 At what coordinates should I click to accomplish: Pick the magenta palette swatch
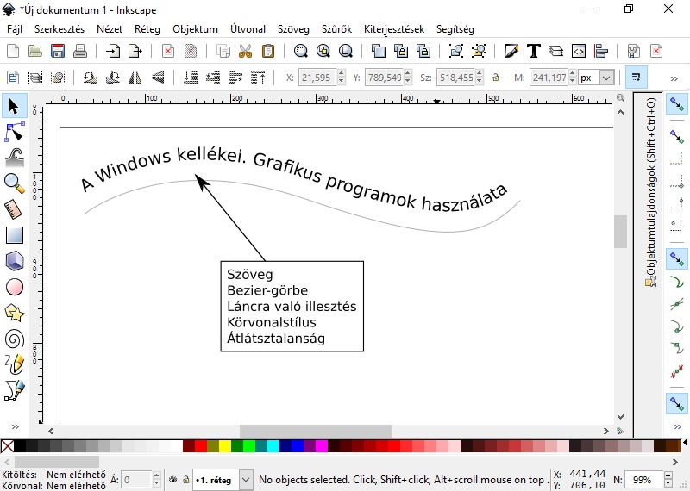click(322, 446)
